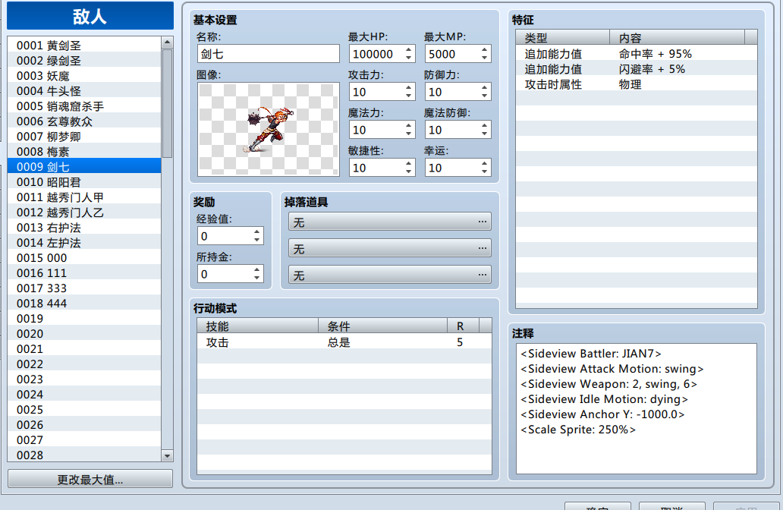
Task: Click the R column header in 行动模式
Action: (463, 326)
